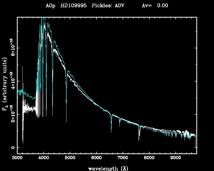Screen dimensions: 214x171
Task: Click the small absorption dip near 6870 Å
Action: coord(120,125)
